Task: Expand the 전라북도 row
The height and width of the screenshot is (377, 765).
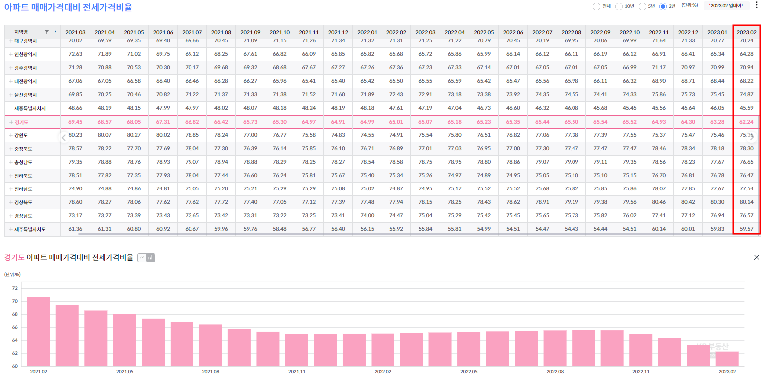Action: click(11, 176)
